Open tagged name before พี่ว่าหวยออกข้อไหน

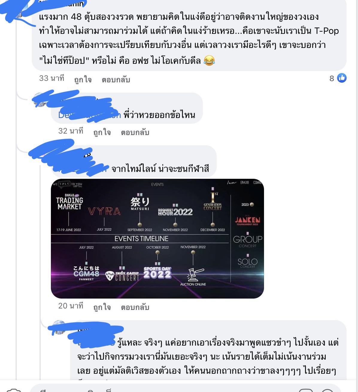coord(89,115)
